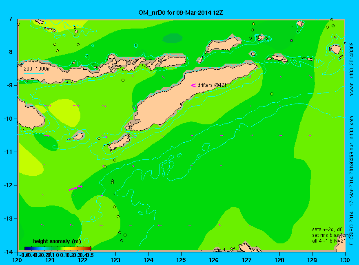Click the "-14" latitude axis label
359x265 pixels.
tap(9, 252)
